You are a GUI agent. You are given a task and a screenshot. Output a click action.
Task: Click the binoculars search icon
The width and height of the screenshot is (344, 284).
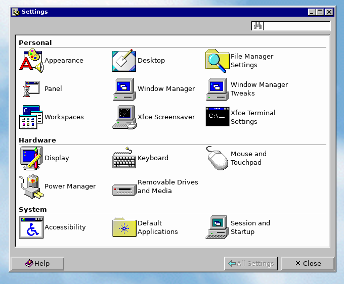point(257,26)
